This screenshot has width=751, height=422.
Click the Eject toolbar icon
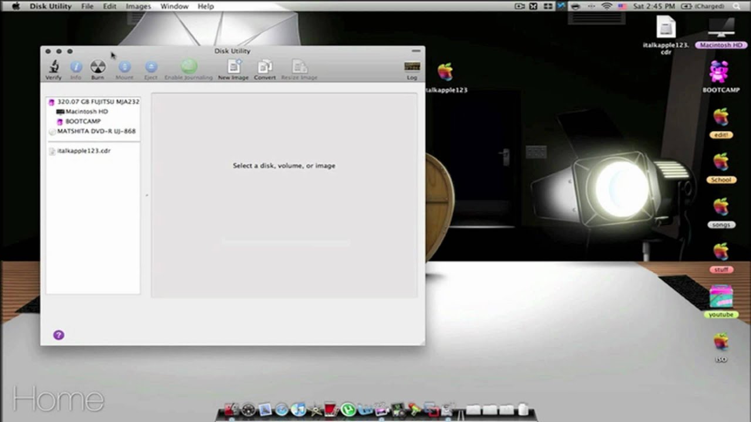tap(151, 67)
